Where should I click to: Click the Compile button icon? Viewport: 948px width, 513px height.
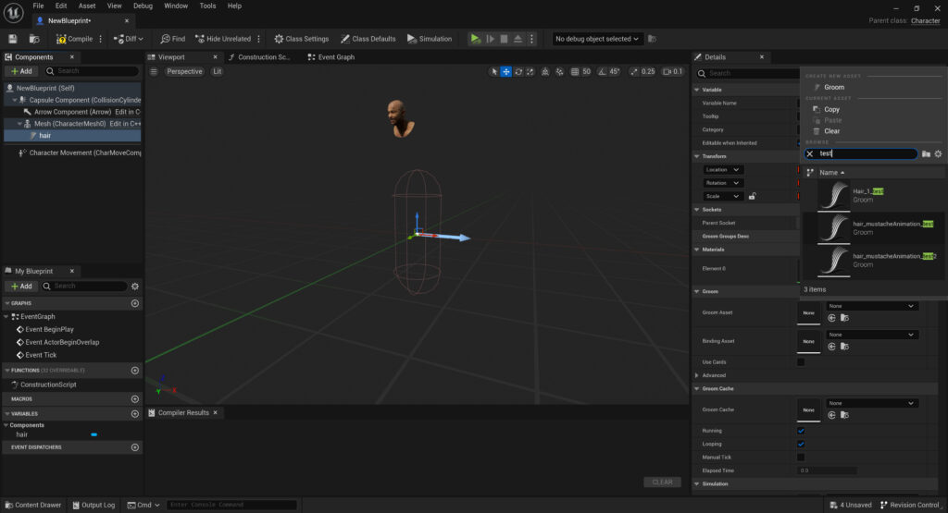click(x=61, y=39)
